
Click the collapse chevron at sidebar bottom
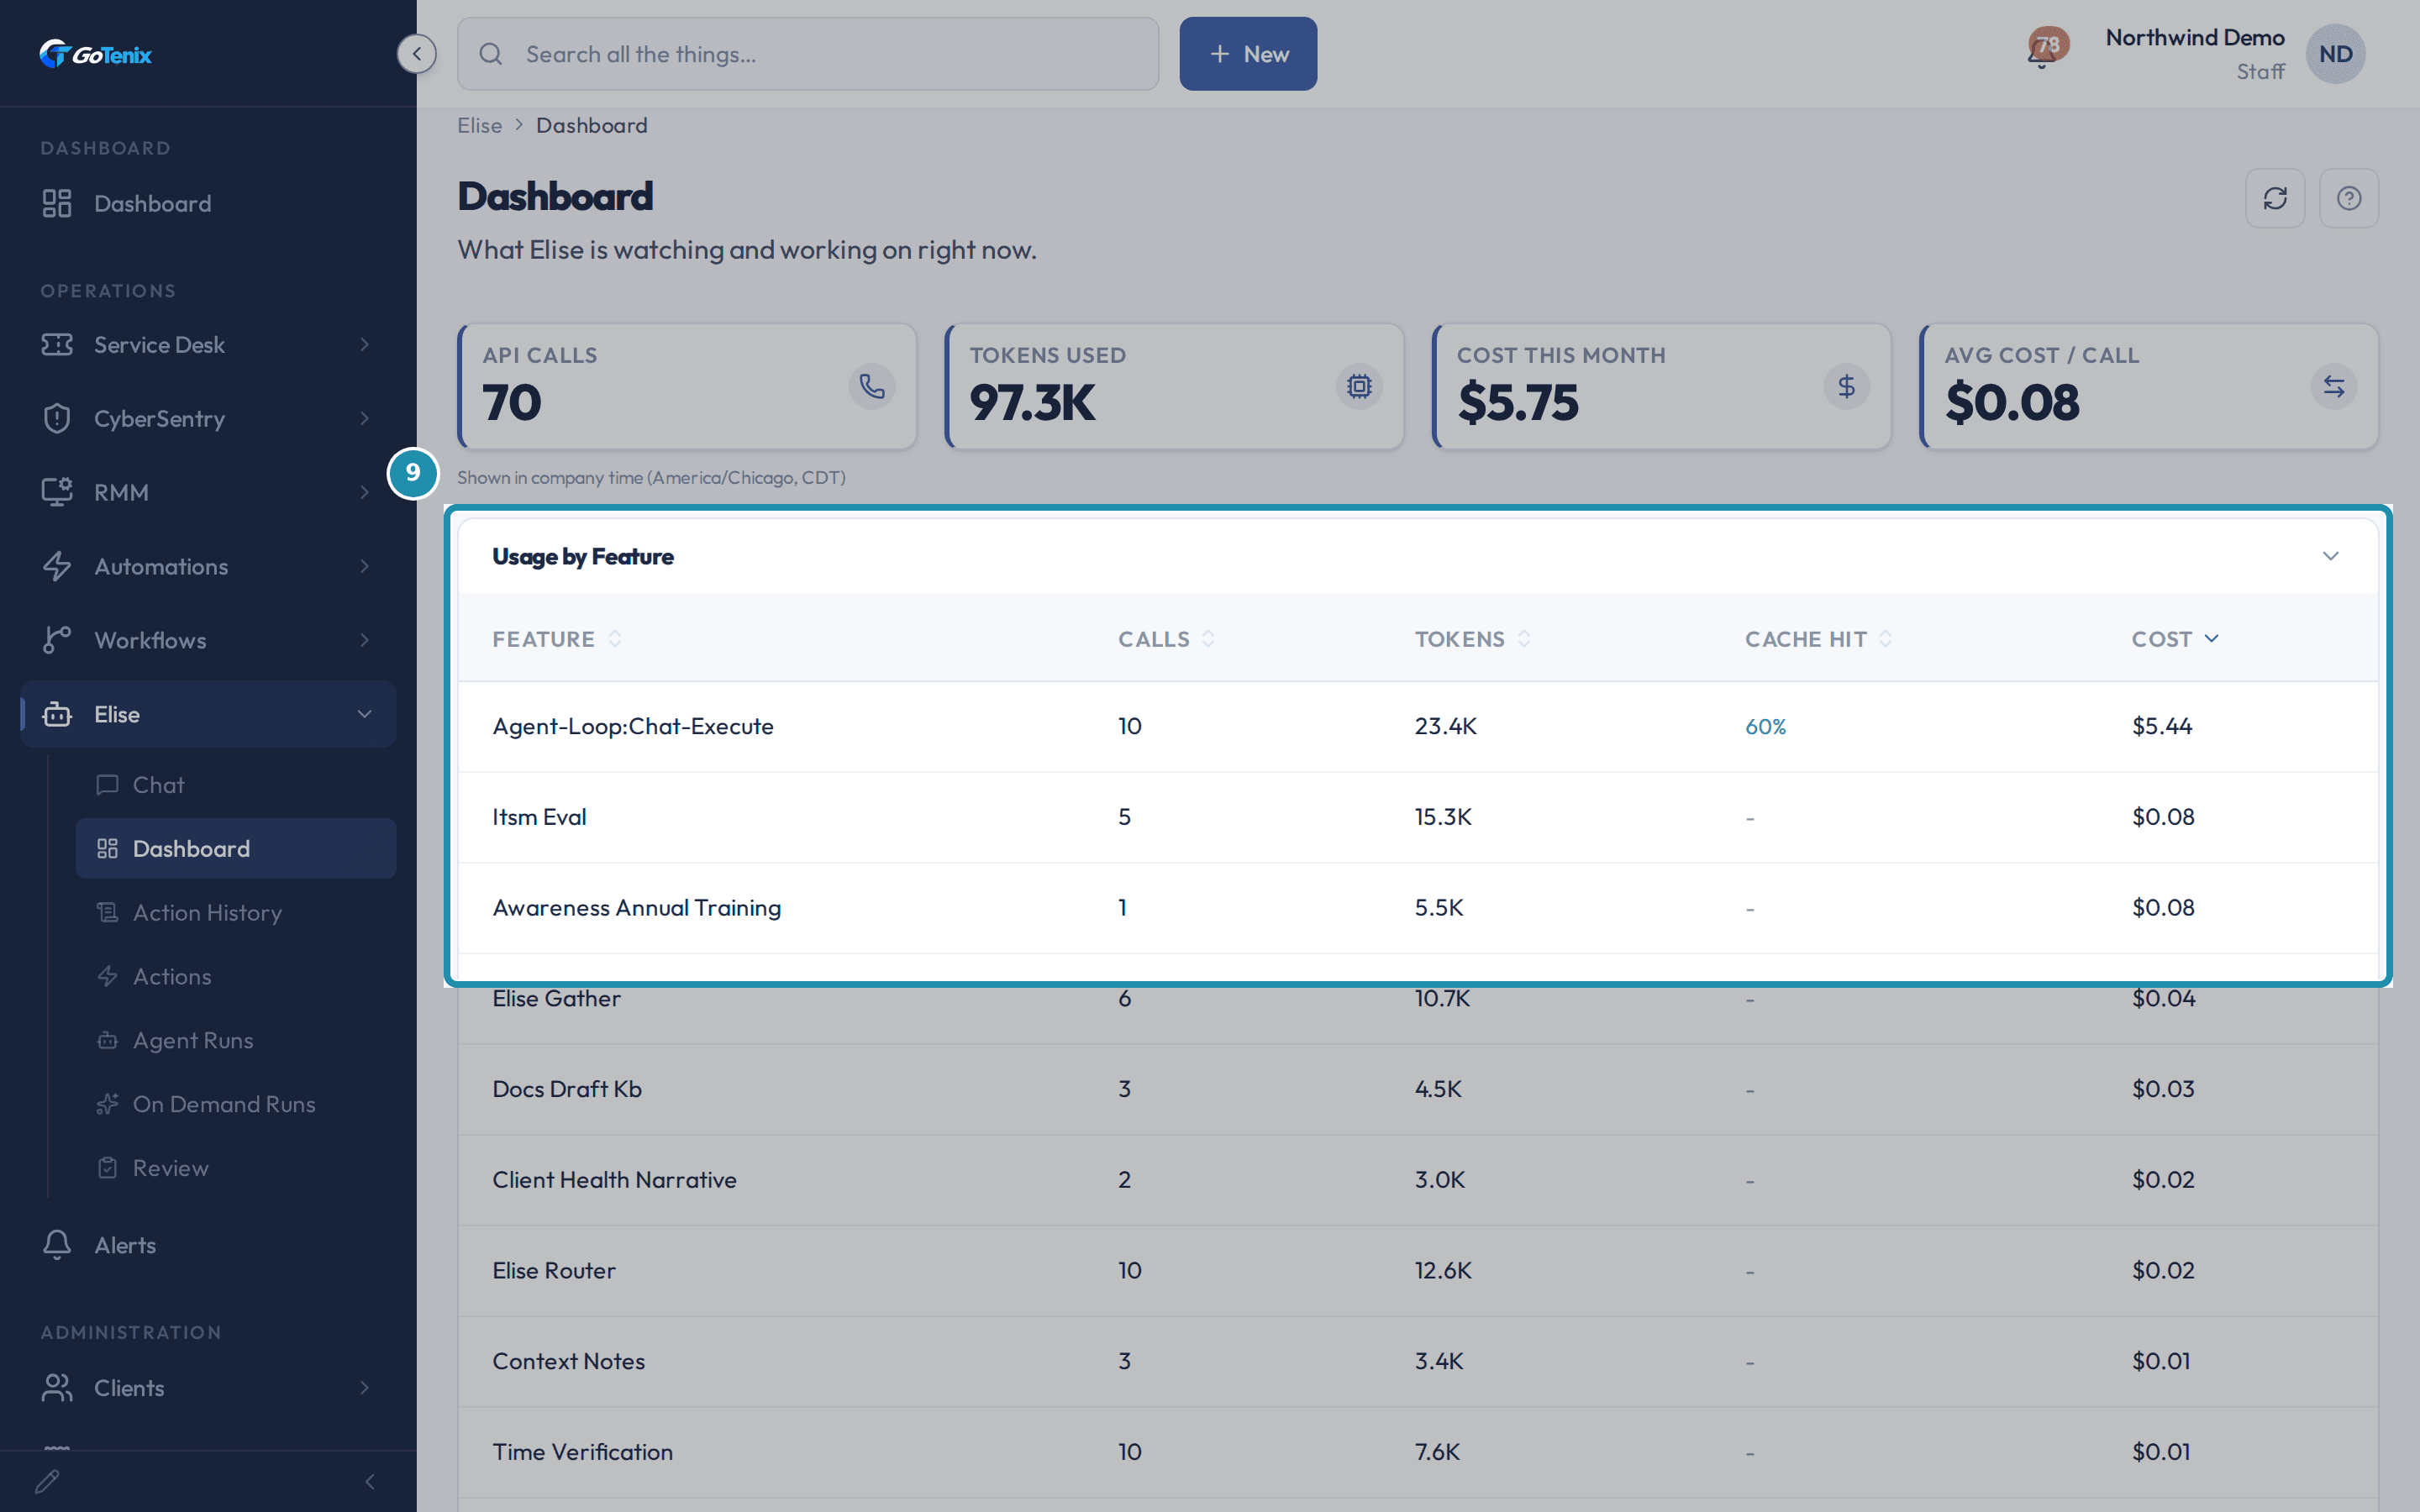(x=370, y=1481)
